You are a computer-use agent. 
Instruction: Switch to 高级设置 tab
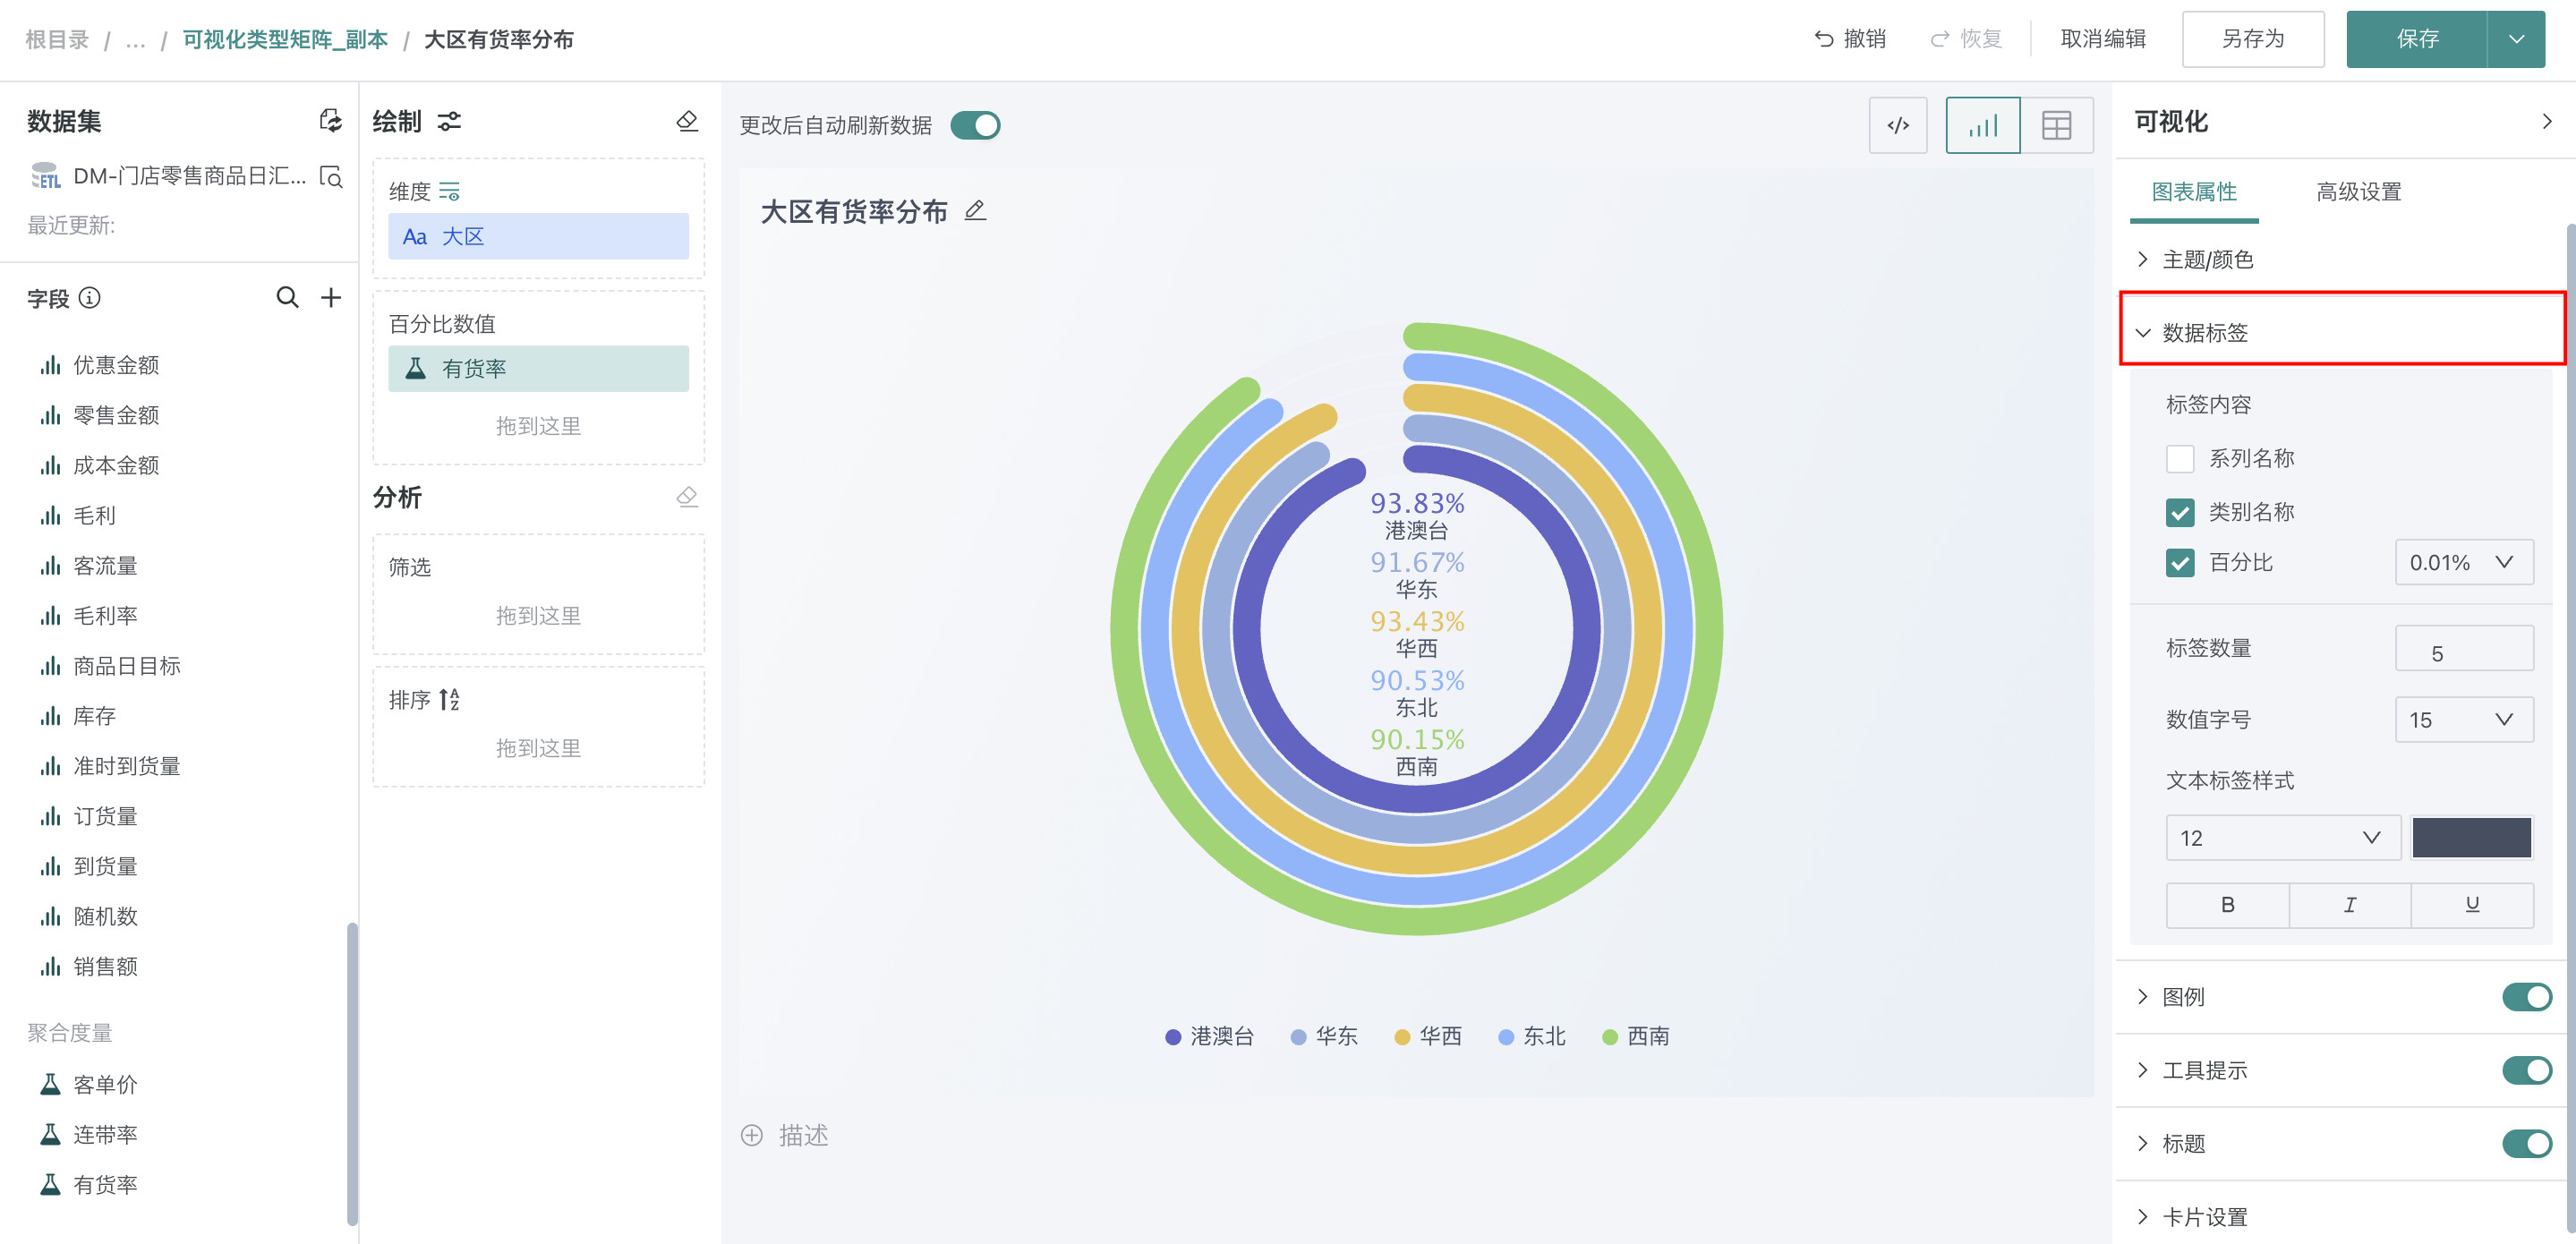click(2358, 192)
